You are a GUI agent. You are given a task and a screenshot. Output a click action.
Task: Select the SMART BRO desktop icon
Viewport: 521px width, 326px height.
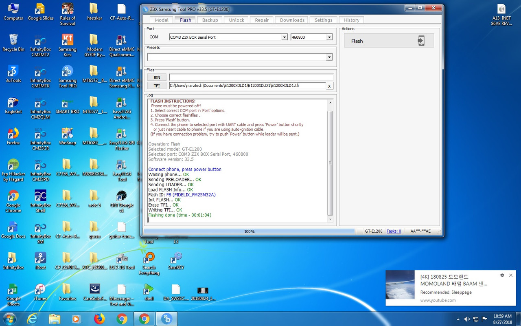click(x=68, y=105)
